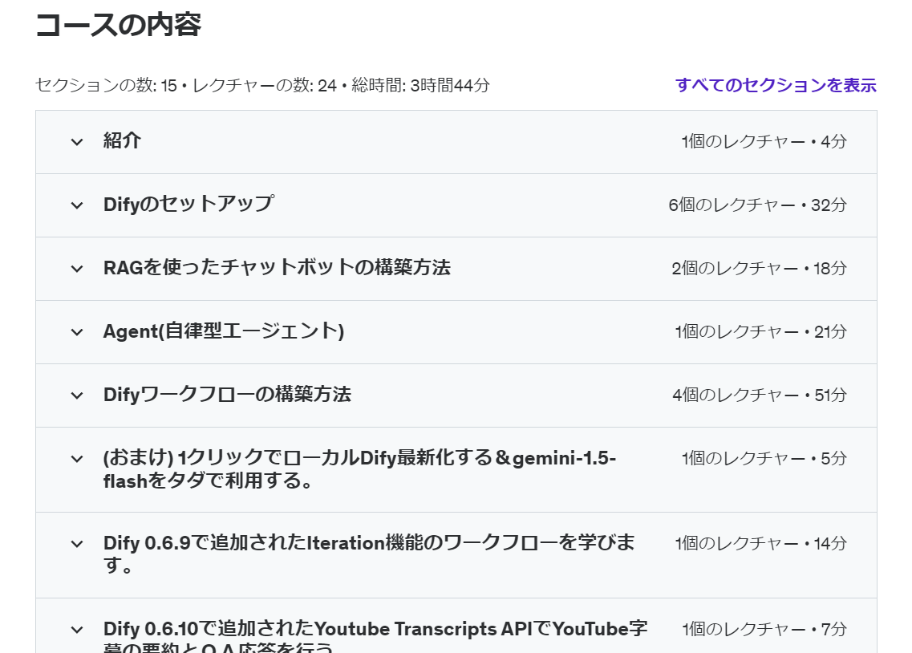Image resolution: width=912 pixels, height=653 pixels.
Task: Expand the Difyワークフローの構築方法 section
Action: pyautogui.click(x=76, y=395)
